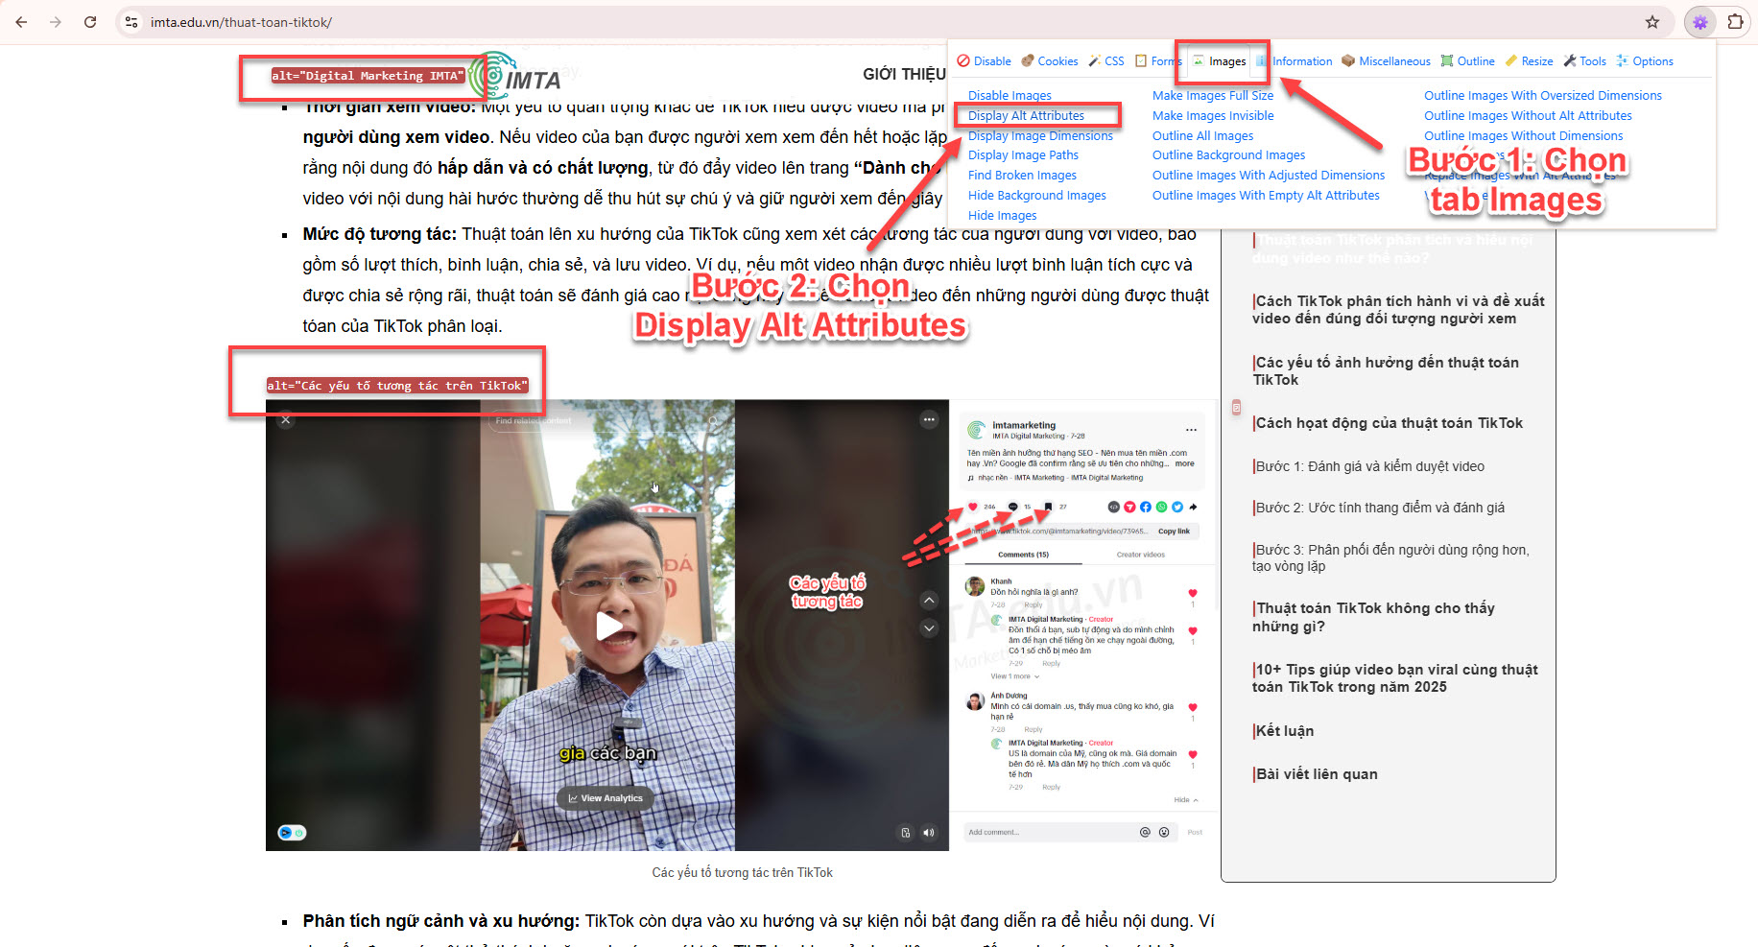Reload the page with the refresh icon
1758x947 pixels.
pos(90,22)
